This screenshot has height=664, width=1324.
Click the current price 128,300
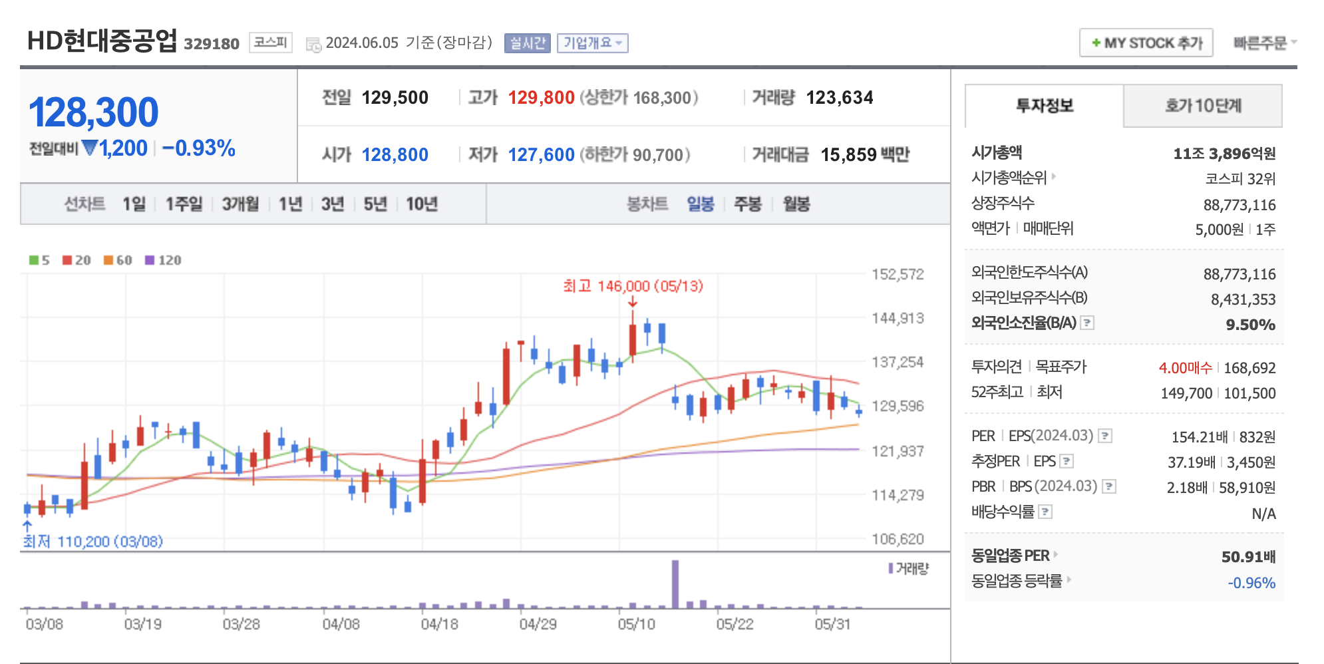click(94, 112)
